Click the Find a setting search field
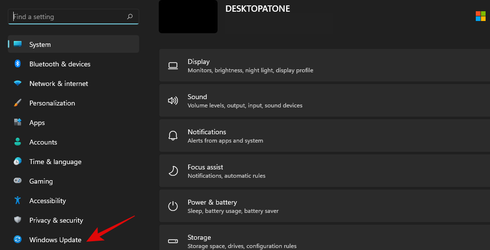490x250 pixels. tap(69, 17)
